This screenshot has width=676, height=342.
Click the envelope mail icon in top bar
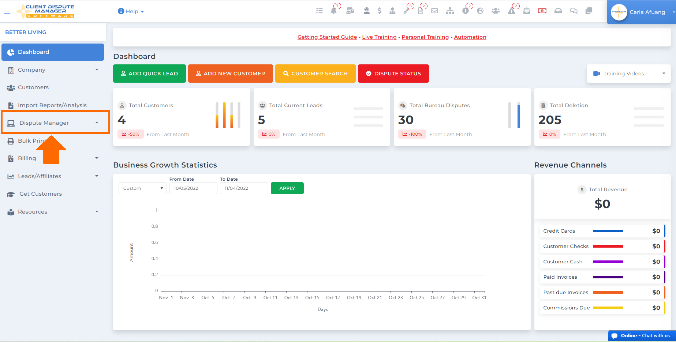434,11
